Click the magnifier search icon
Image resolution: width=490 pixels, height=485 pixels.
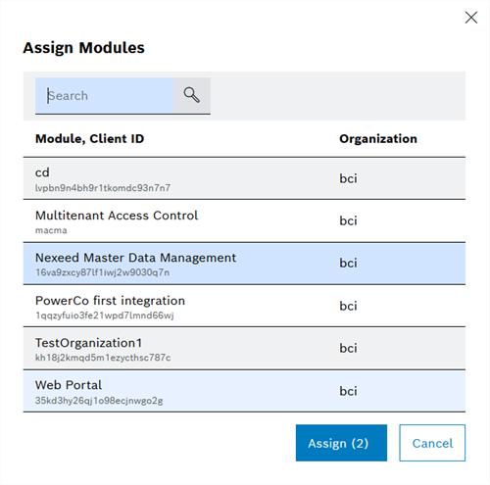click(192, 95)
